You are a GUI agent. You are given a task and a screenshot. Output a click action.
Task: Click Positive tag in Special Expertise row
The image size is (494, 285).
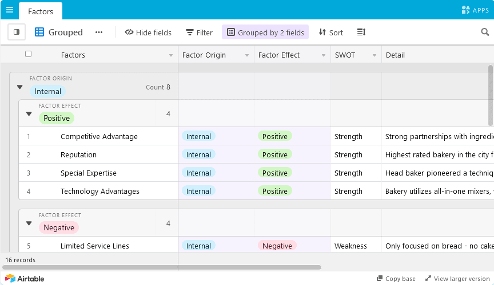click(274, 173)
